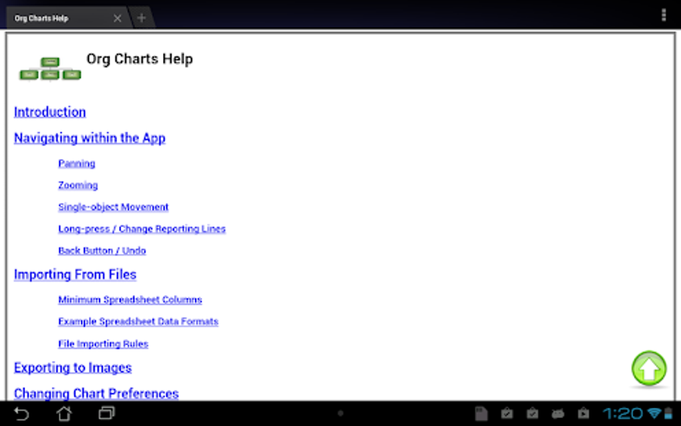This screenshot has width=681, height=426.
Task: Tap the clock in the status bar
Action: tap(623, 413)
